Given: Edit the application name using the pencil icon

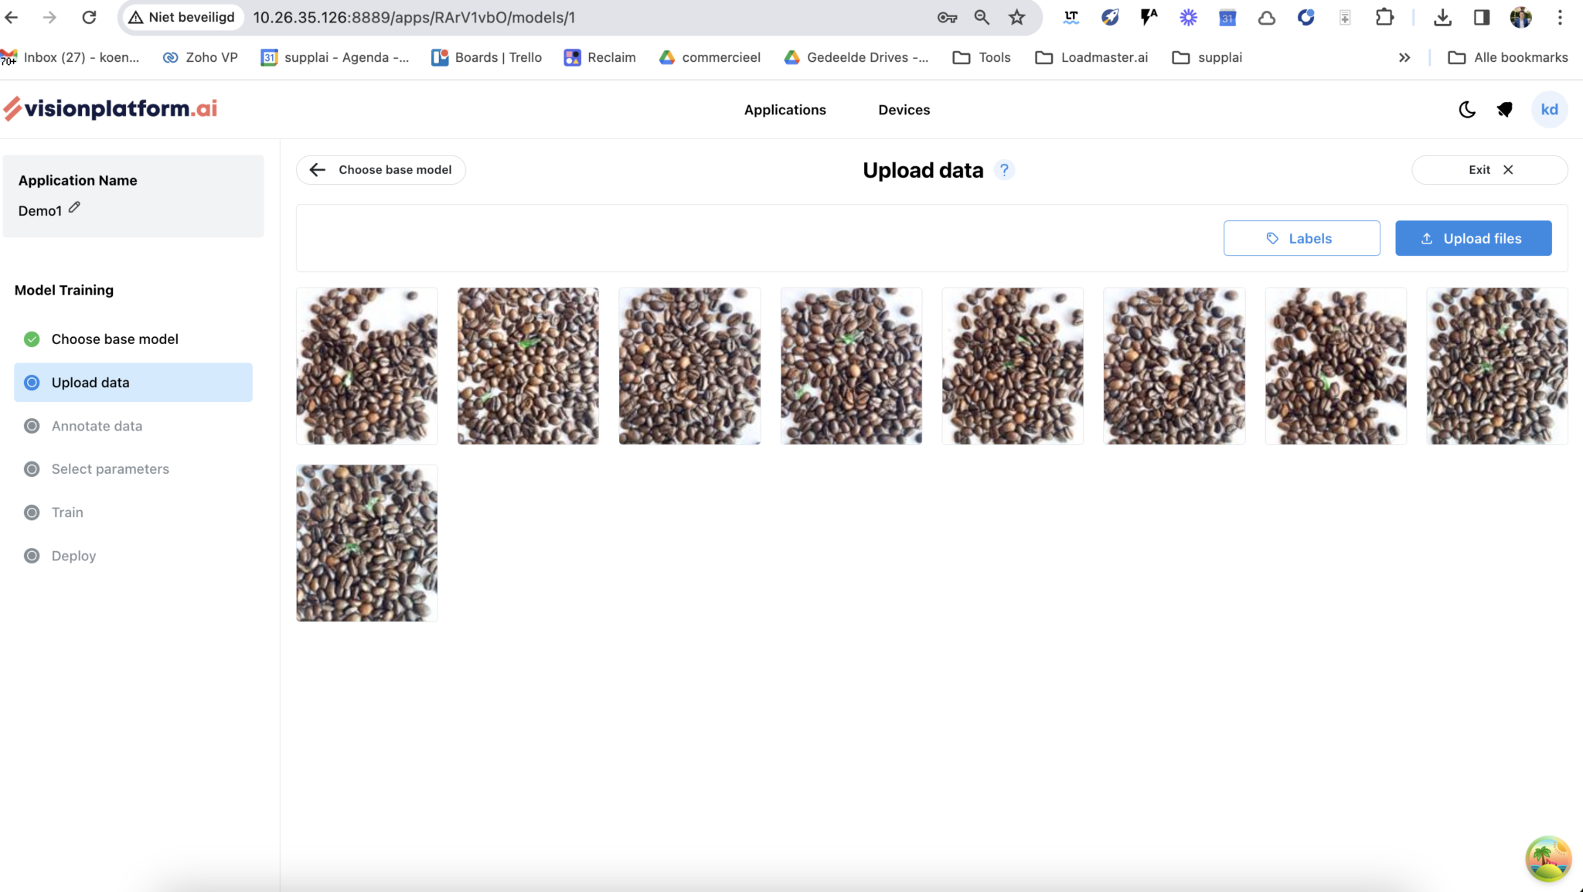Looking at the screenshot, I should pos(73,206).
